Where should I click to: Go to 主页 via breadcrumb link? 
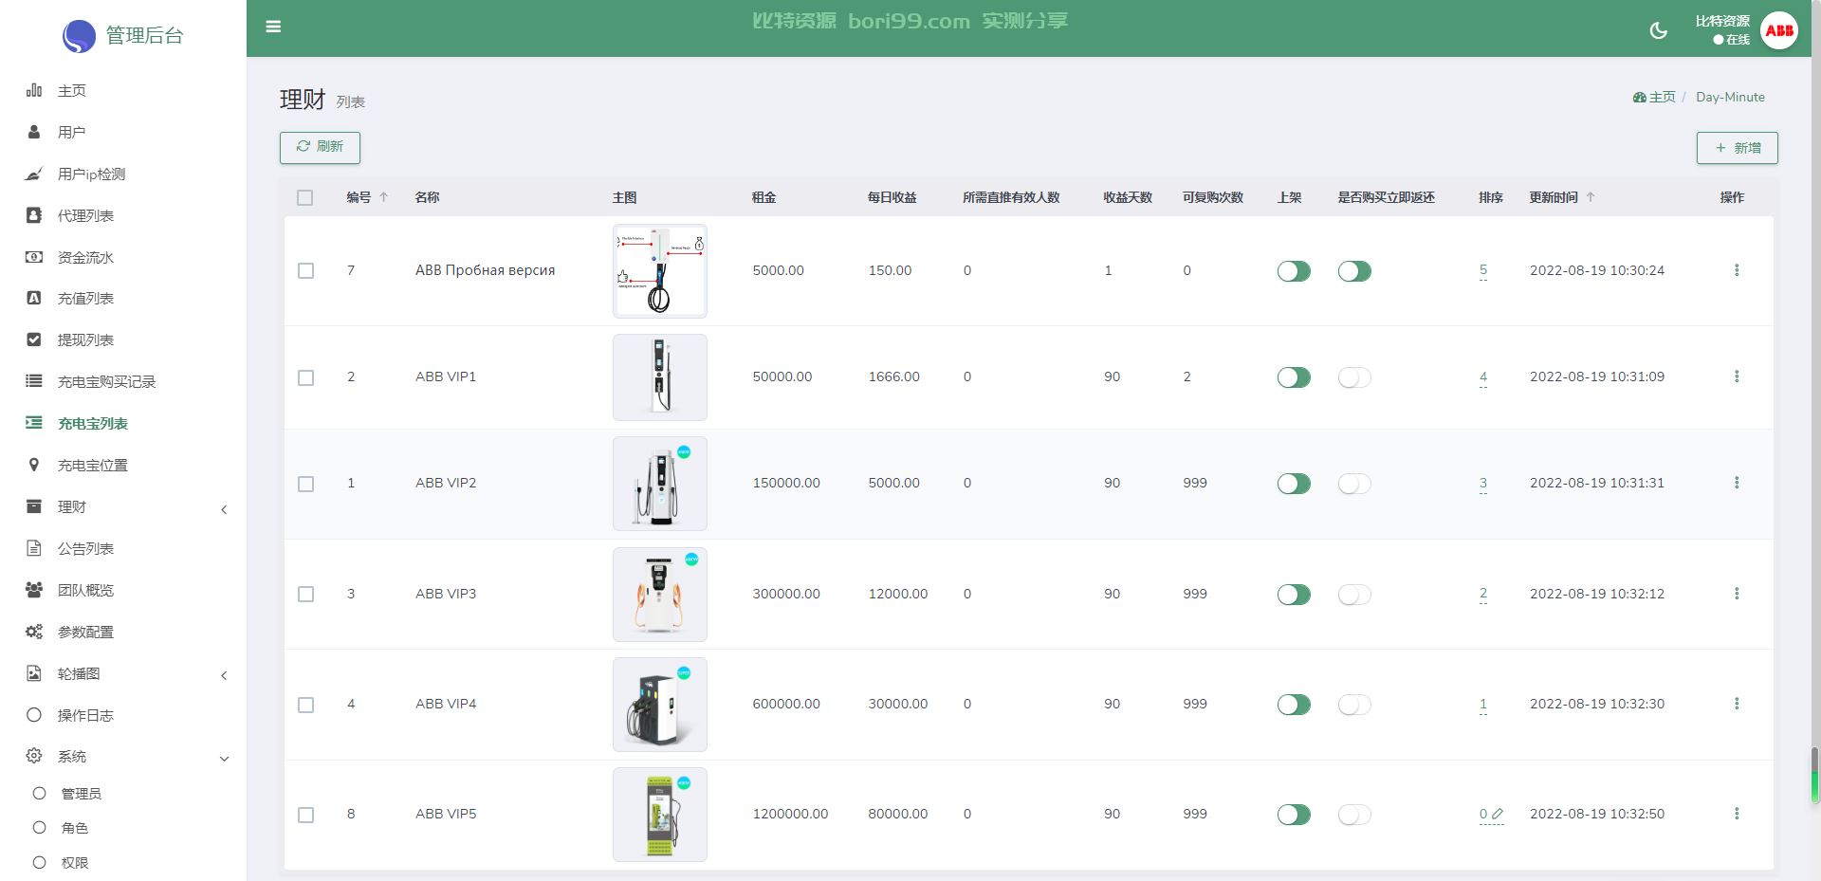tap(1654, 97)
